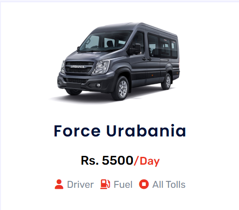
Task: Click the van's rear side windows
Action: [162, 46]
